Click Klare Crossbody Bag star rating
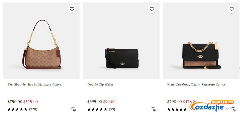Viewport: 240px width, 115px height. click(177, 109)
